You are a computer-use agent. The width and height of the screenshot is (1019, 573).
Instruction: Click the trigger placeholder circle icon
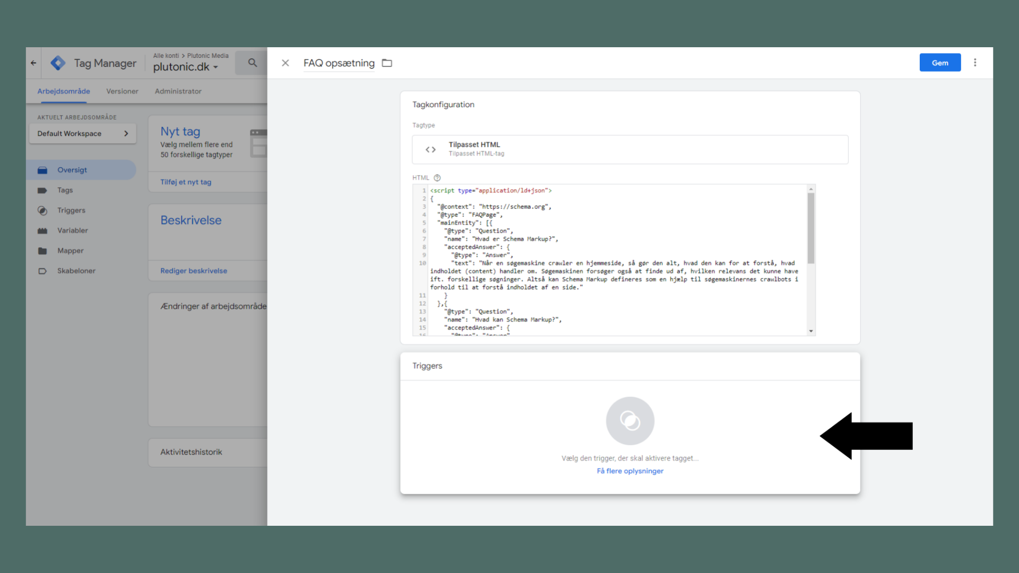(630, 421)
